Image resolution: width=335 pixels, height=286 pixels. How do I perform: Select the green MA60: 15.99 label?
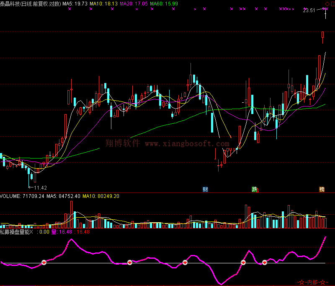164,4
